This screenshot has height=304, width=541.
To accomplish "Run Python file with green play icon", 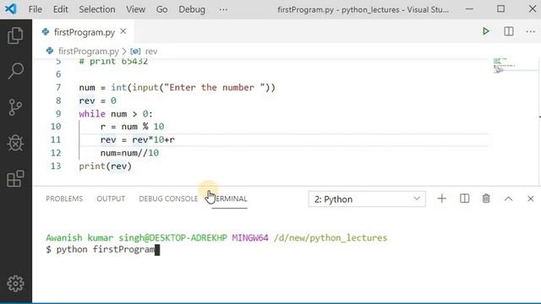I will (x=486, y=31).
